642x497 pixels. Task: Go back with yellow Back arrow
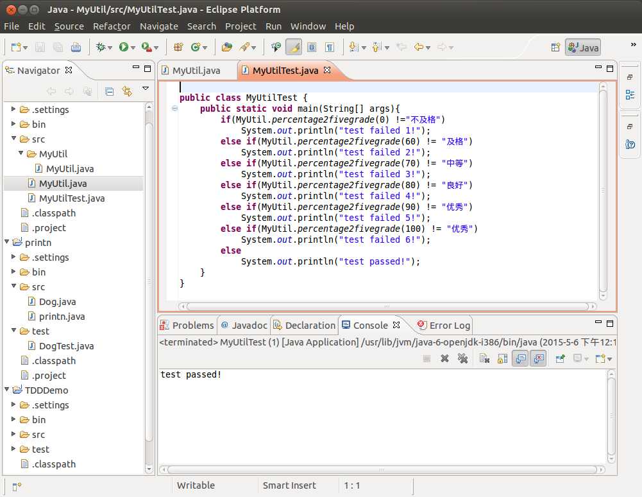point(418,47)
